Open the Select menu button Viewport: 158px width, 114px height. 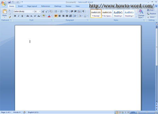pos(151,17)
